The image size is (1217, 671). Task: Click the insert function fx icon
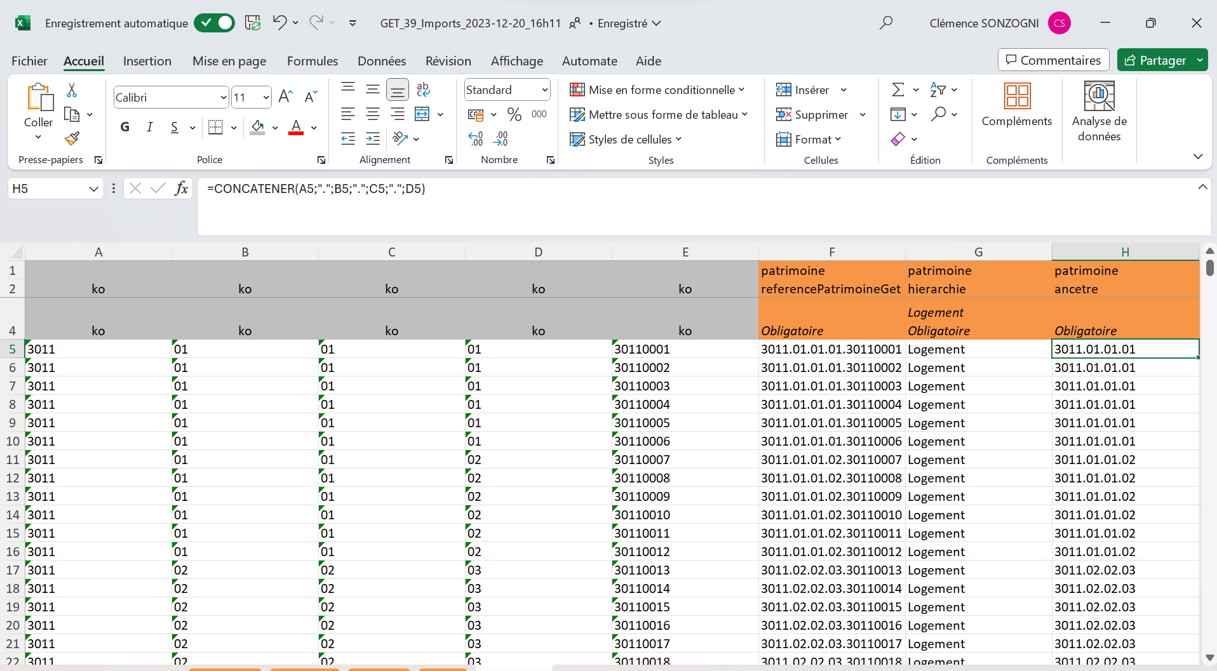[181, 189]
